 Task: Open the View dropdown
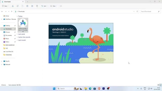53,6
